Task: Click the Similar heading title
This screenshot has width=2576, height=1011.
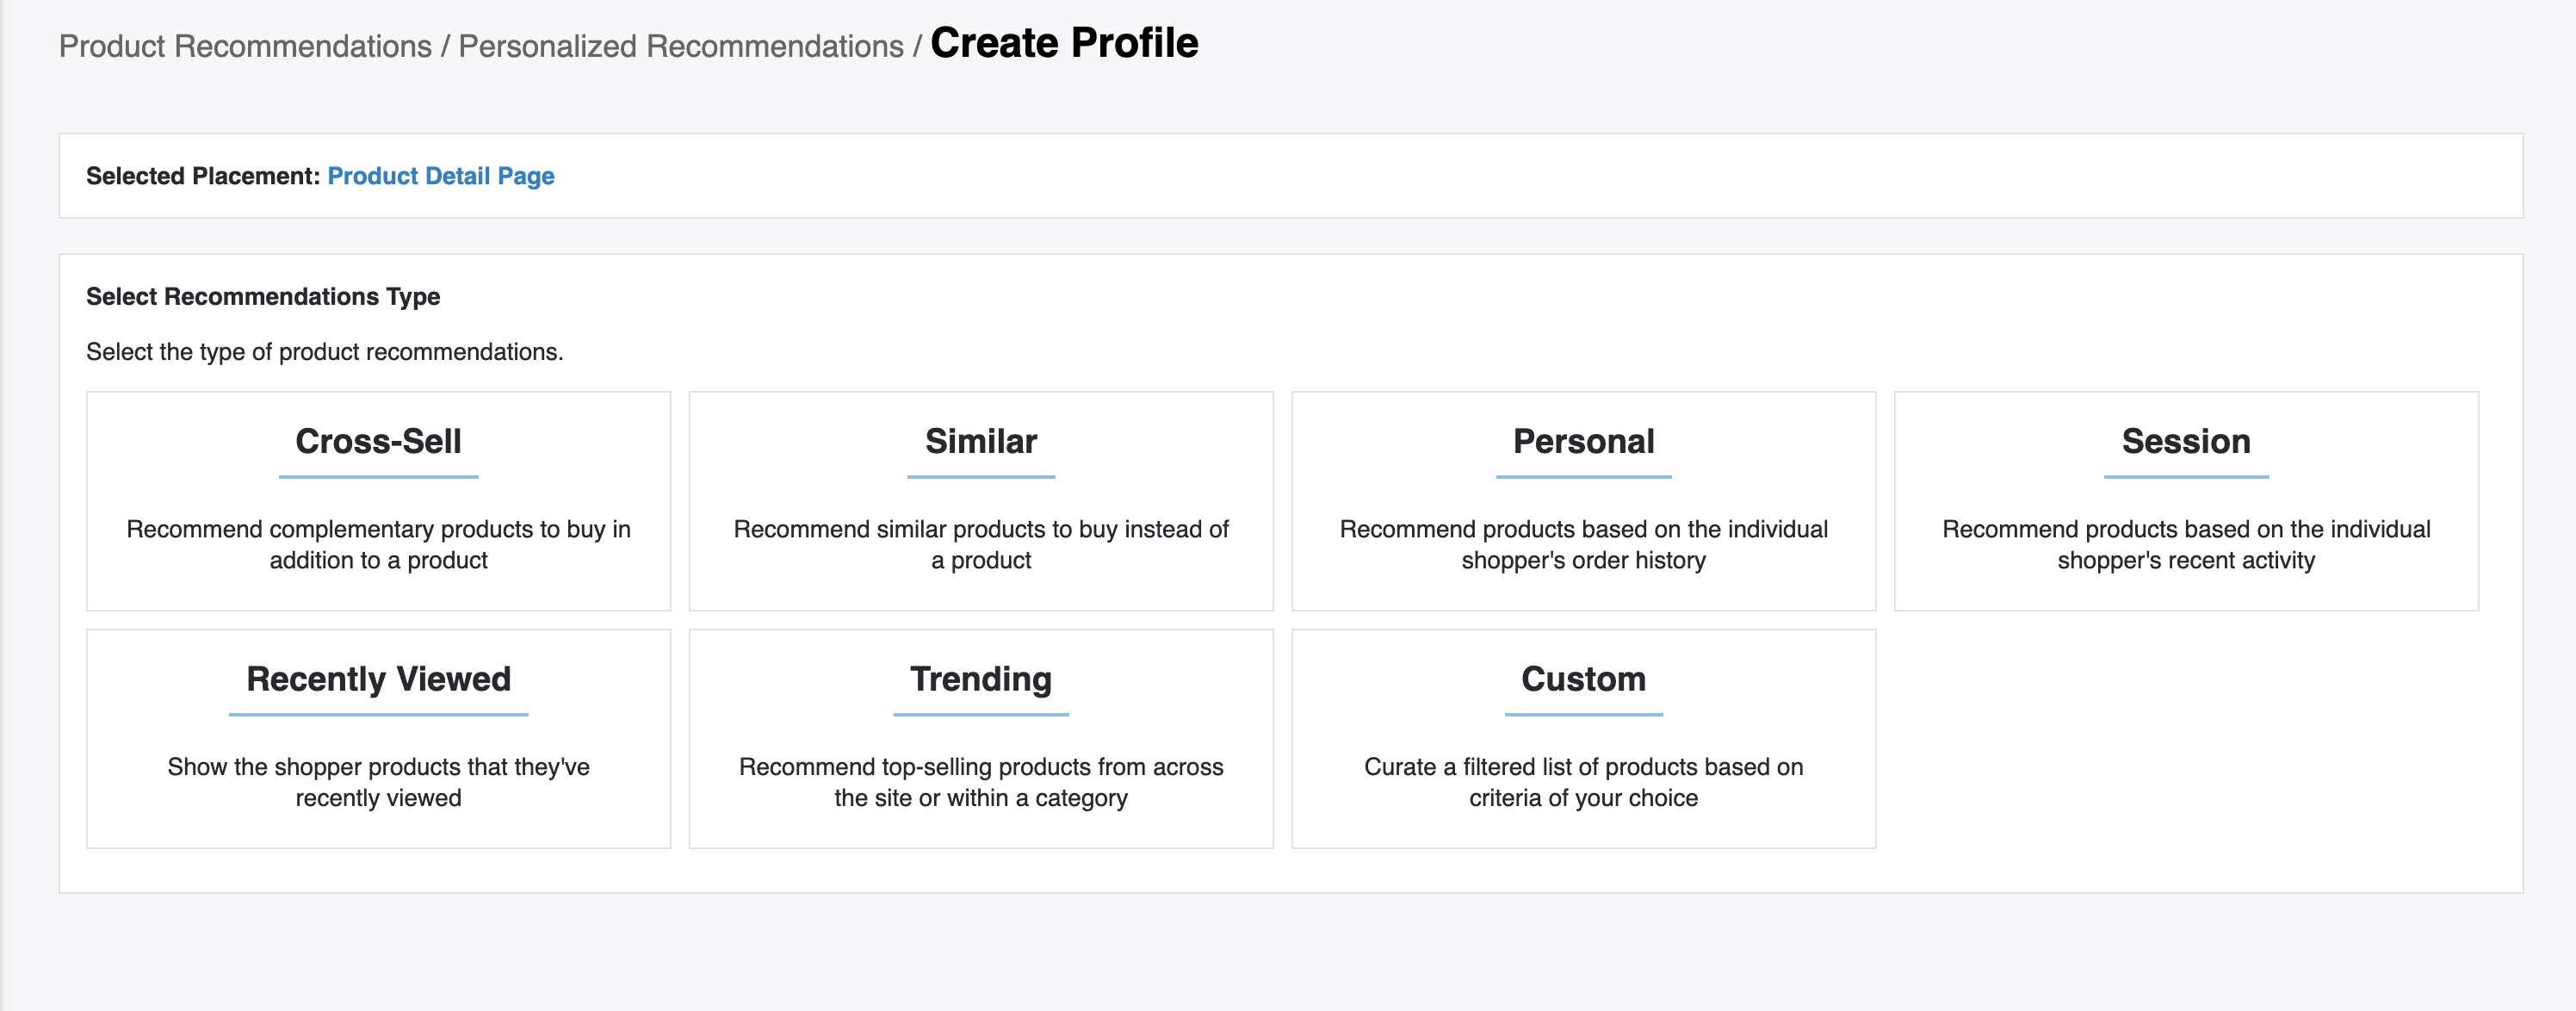Action: 980,441
